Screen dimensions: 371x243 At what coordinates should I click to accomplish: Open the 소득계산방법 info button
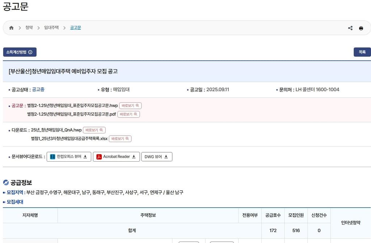coord(20,52)
